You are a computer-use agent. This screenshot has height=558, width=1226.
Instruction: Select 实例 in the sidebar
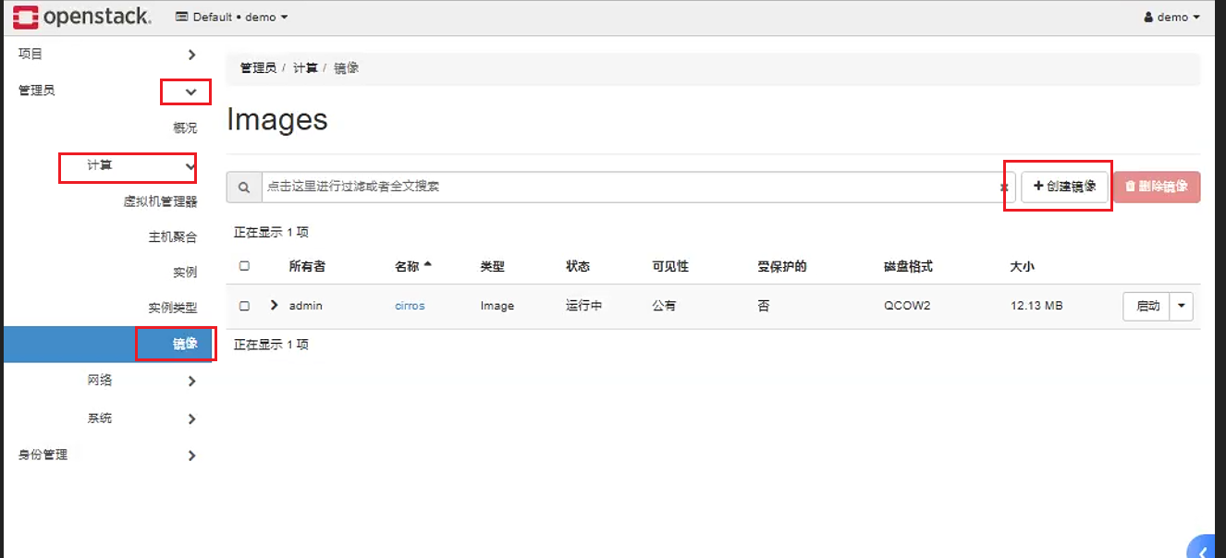point(185,272)
